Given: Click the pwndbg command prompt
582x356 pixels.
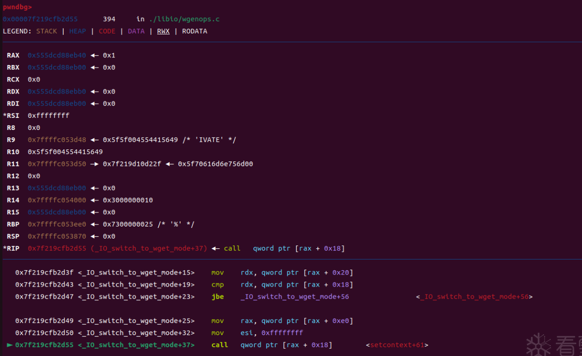Looking at the screenshot, I should point(17,7).
